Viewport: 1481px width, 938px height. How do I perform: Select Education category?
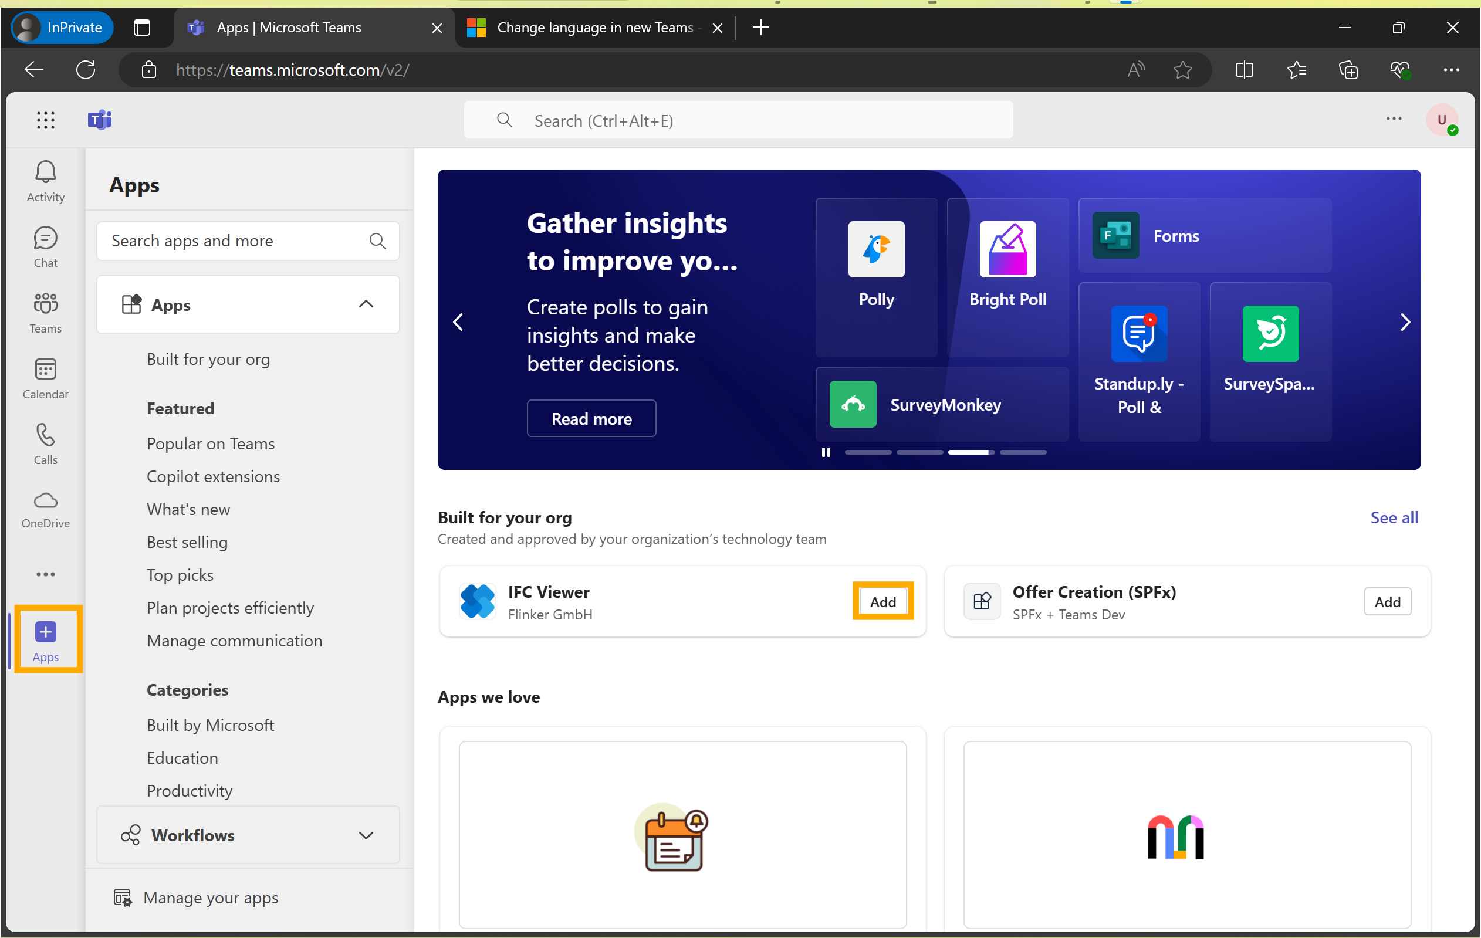click(x=182, y=758)
